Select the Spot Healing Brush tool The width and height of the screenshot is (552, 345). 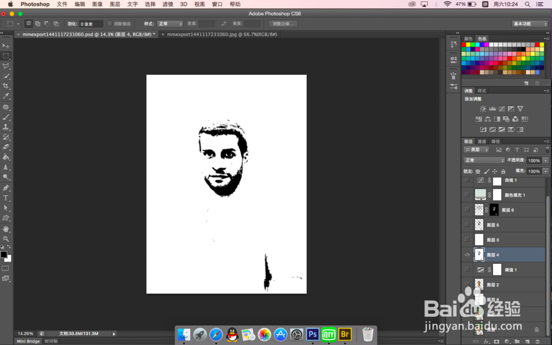click(x=6, y=107)
